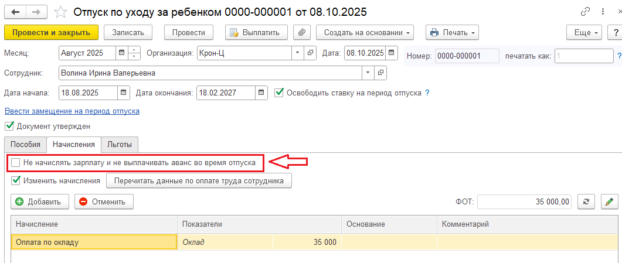Enable 'Не начислять зарплату и не выплачивать аванс'
The image size is (622, 263).
[x=15, y=162]
